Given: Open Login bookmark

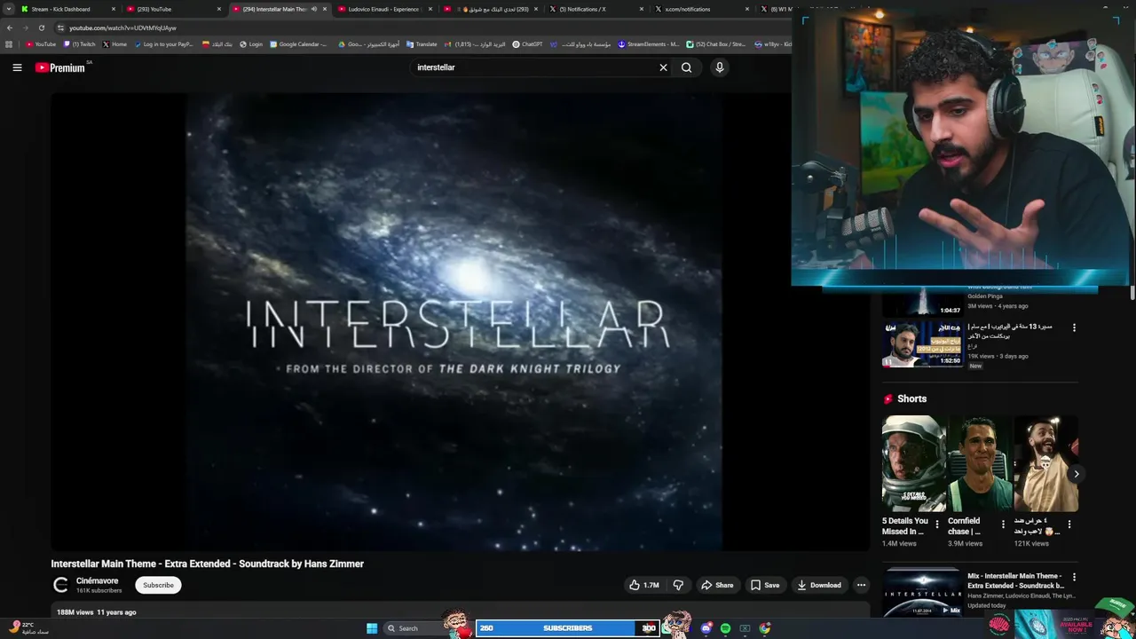Looking at the screenshot, I should (251, 43).
